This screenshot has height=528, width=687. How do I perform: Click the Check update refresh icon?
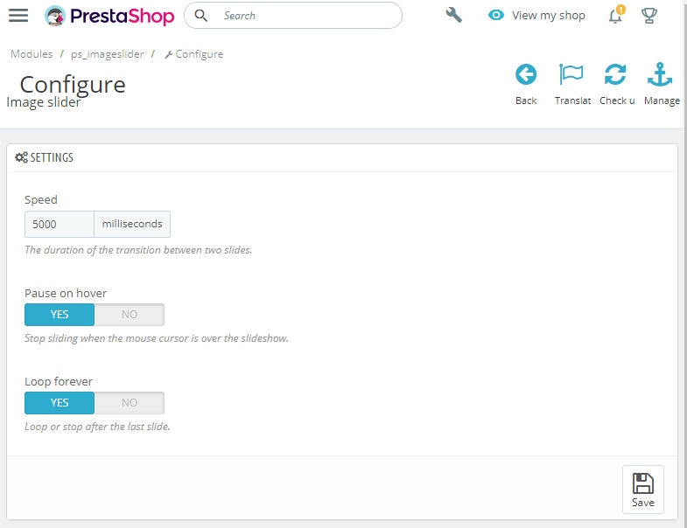coord(615,74)
